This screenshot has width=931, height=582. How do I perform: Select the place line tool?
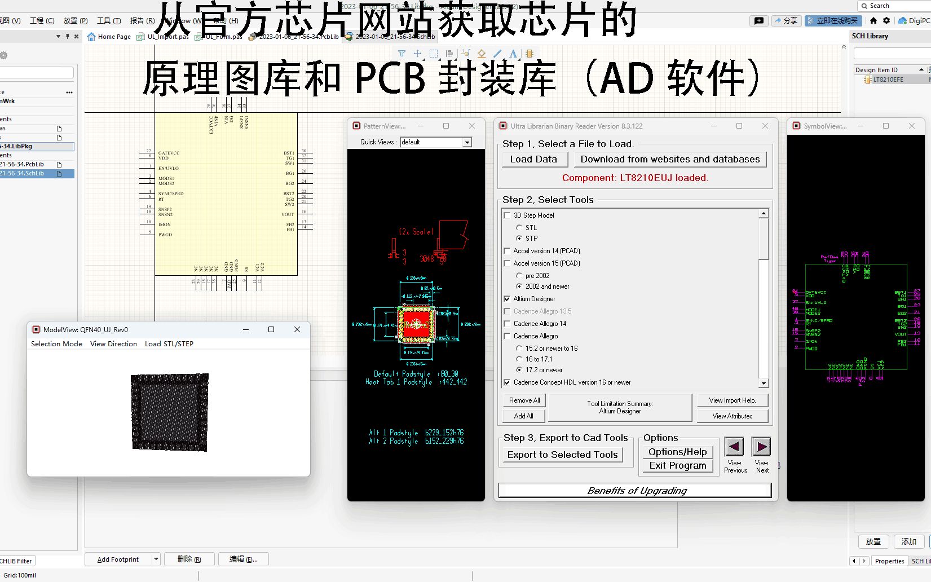tap(497, 54)
